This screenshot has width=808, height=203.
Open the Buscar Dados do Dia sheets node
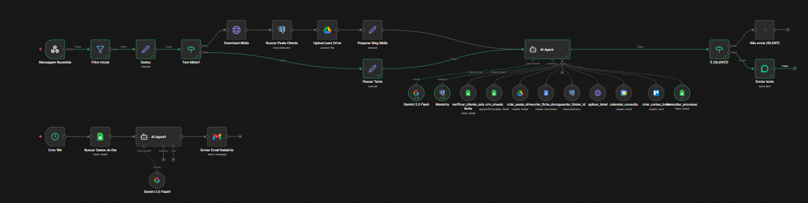pos(100,137)
